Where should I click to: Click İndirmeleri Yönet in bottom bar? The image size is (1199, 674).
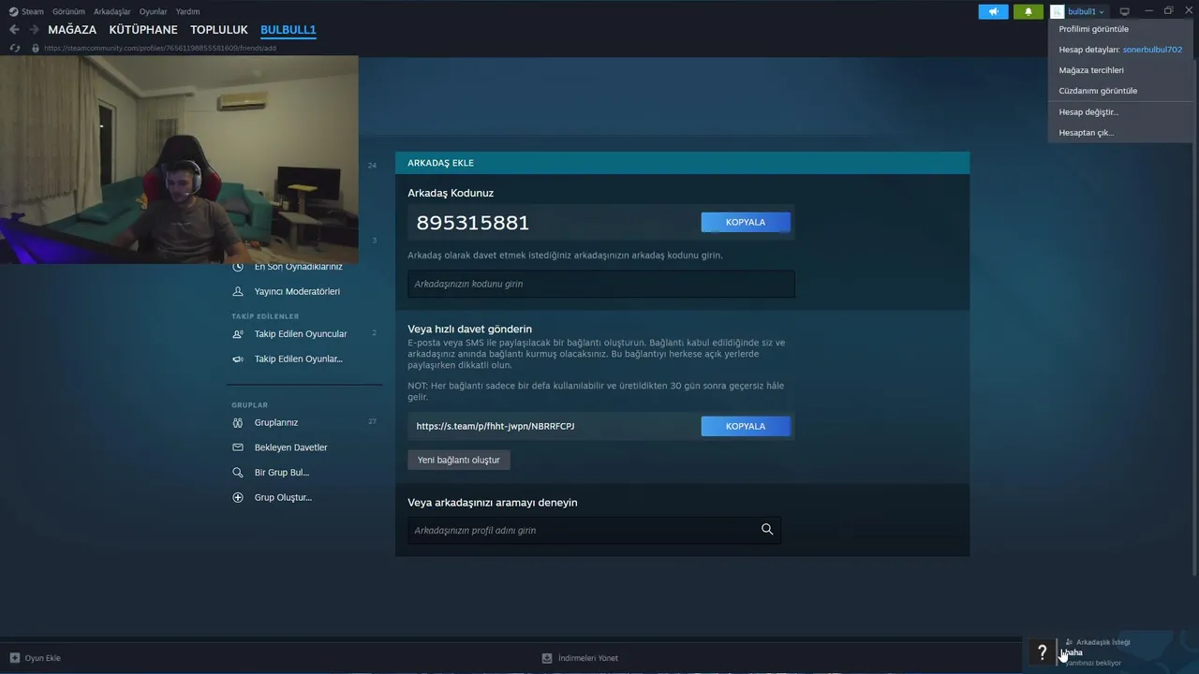588,658
